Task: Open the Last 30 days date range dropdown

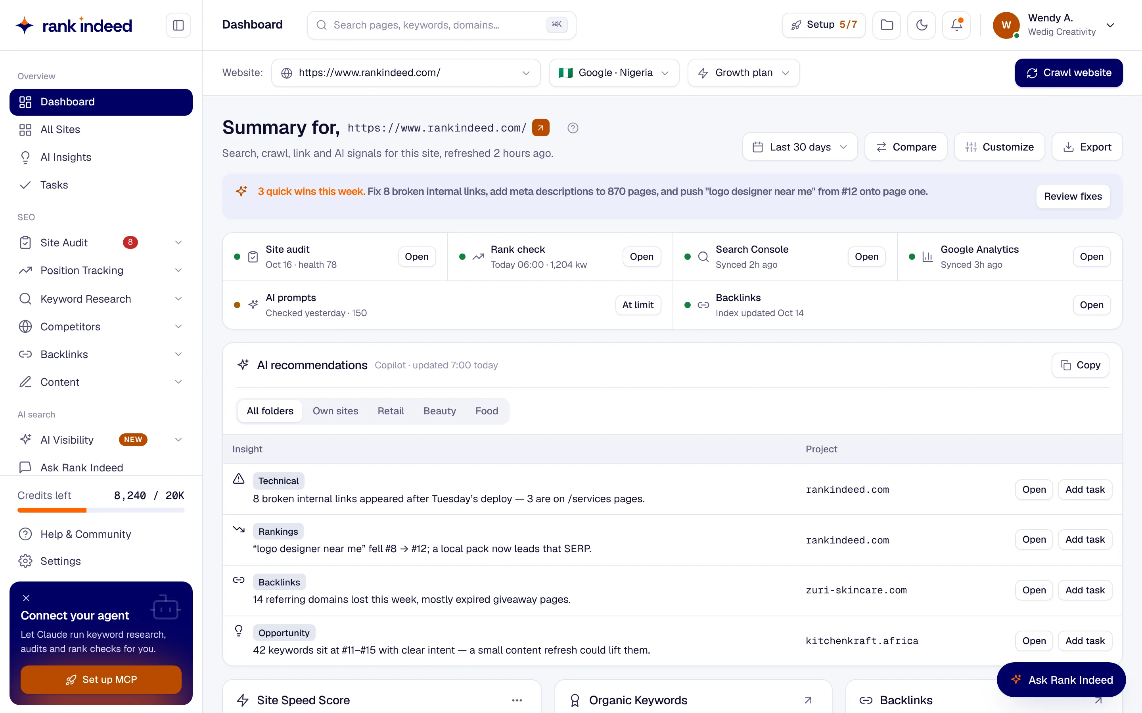Action: (x=800, y=147)
